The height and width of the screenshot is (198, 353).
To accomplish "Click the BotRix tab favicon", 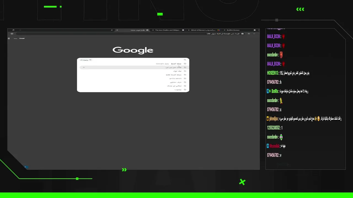I will coord(255,30).
